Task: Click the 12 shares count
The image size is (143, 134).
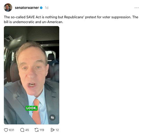Action: coord(57,130)
